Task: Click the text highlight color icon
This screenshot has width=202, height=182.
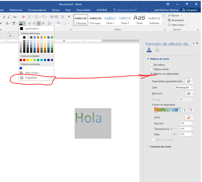Action: click(x=14, y=23)
